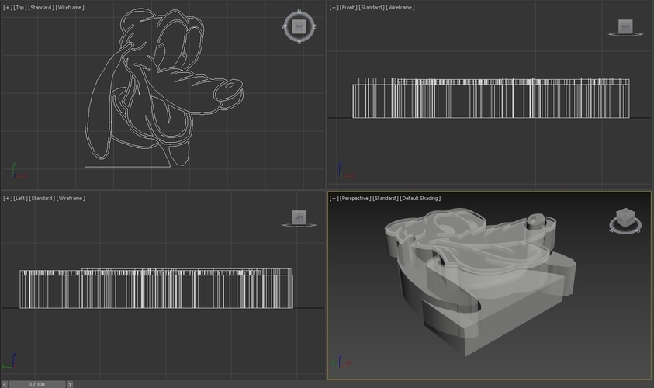Open [Standard] menu in Perspective viewport
Image resolution: width=654 pixels, height=388 pixels.
coord(386,198)
